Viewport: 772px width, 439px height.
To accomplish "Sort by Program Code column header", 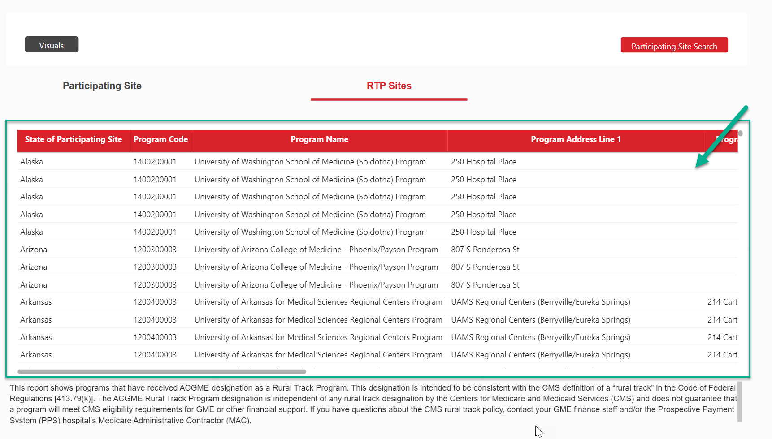I will coord(160,139).
